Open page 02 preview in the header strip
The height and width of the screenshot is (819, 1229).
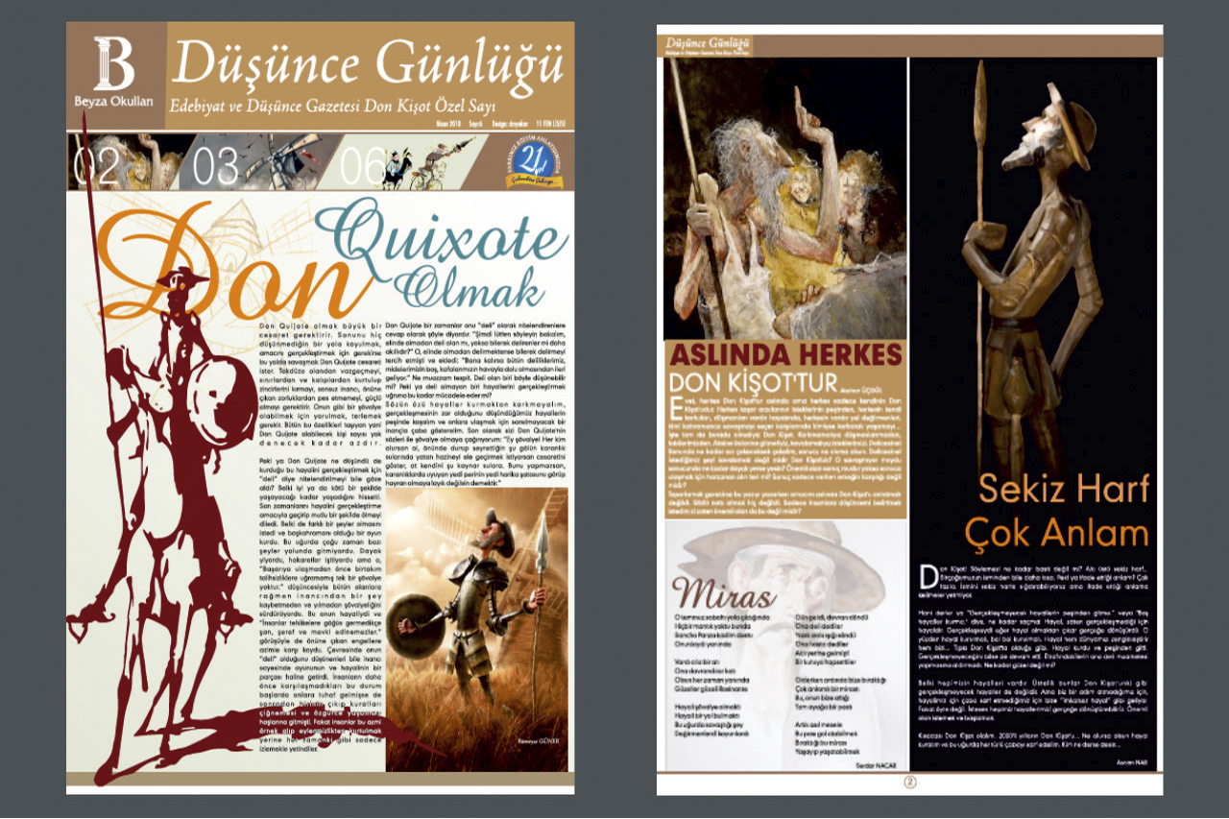tap(123, 163)
